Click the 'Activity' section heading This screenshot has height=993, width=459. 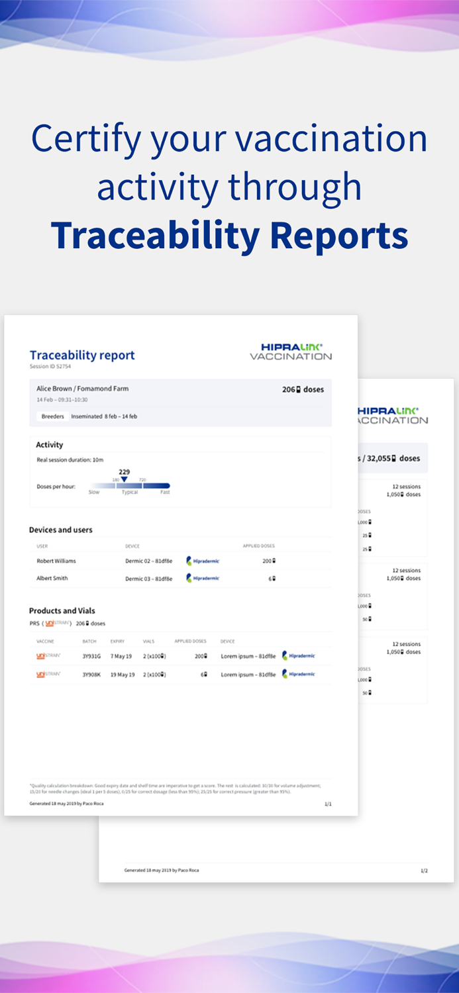click(x=50, y=445)
